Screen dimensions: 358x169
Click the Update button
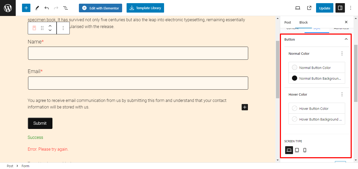coord(325,8)
